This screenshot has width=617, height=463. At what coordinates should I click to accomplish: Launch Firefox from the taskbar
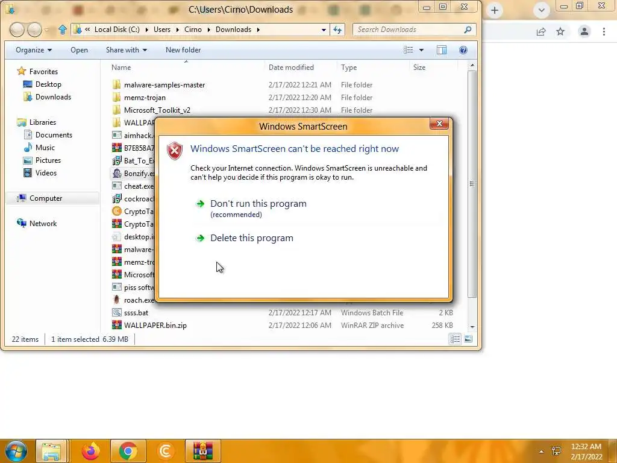coord(90,451)
